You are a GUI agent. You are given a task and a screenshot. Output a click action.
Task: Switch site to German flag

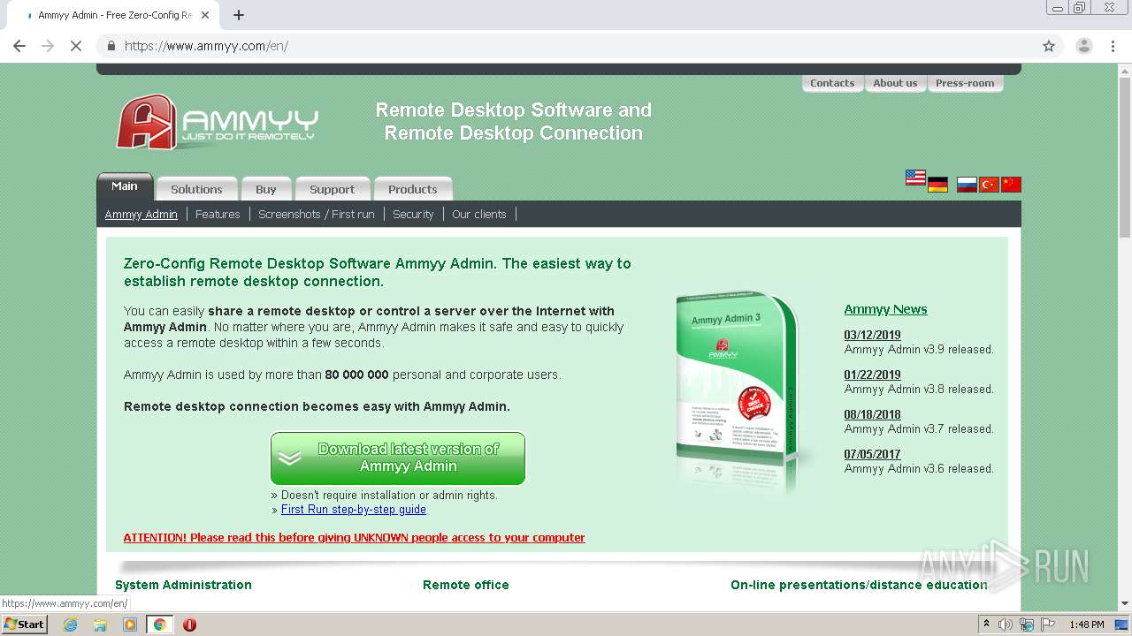937,185
